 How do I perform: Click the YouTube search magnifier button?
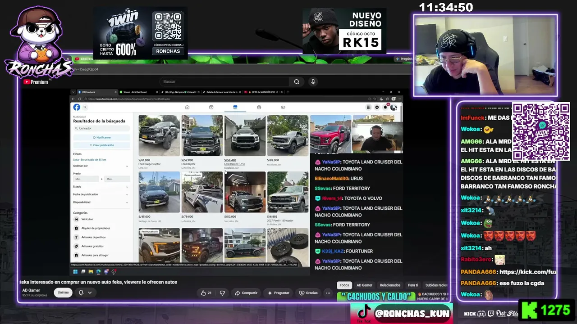[297, 81]
